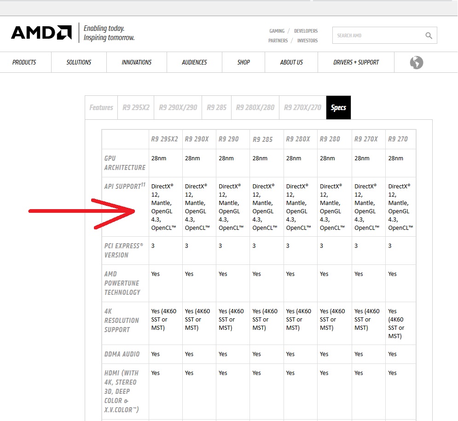458x421 pixels.
Task: Switch to the R9 285 tab
Action: pyautogui.click(x=216, y=108)
